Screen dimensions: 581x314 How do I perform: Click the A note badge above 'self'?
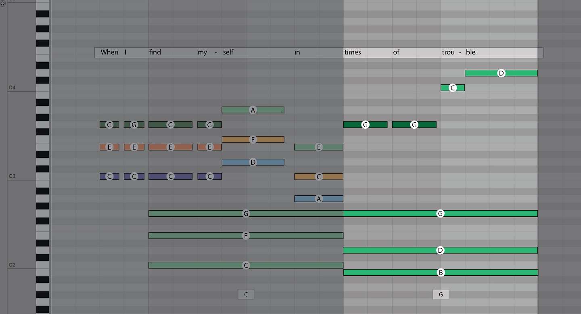[253, 109]
